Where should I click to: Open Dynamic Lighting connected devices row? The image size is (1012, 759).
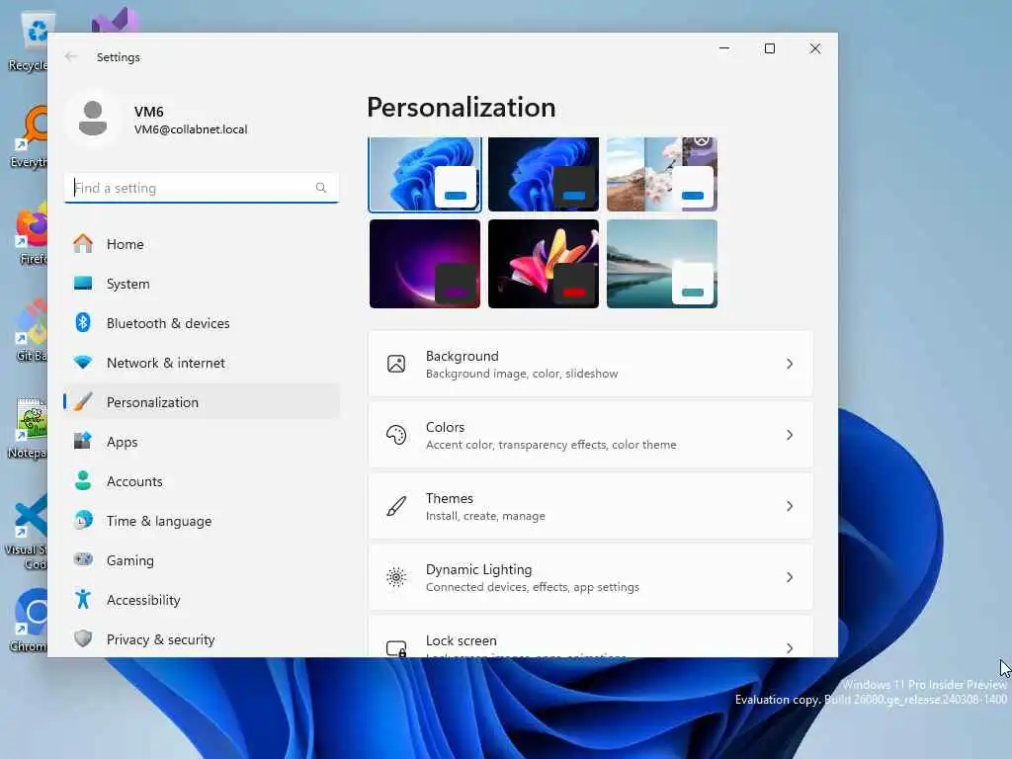pyautogui.click(x=591, y=577)
